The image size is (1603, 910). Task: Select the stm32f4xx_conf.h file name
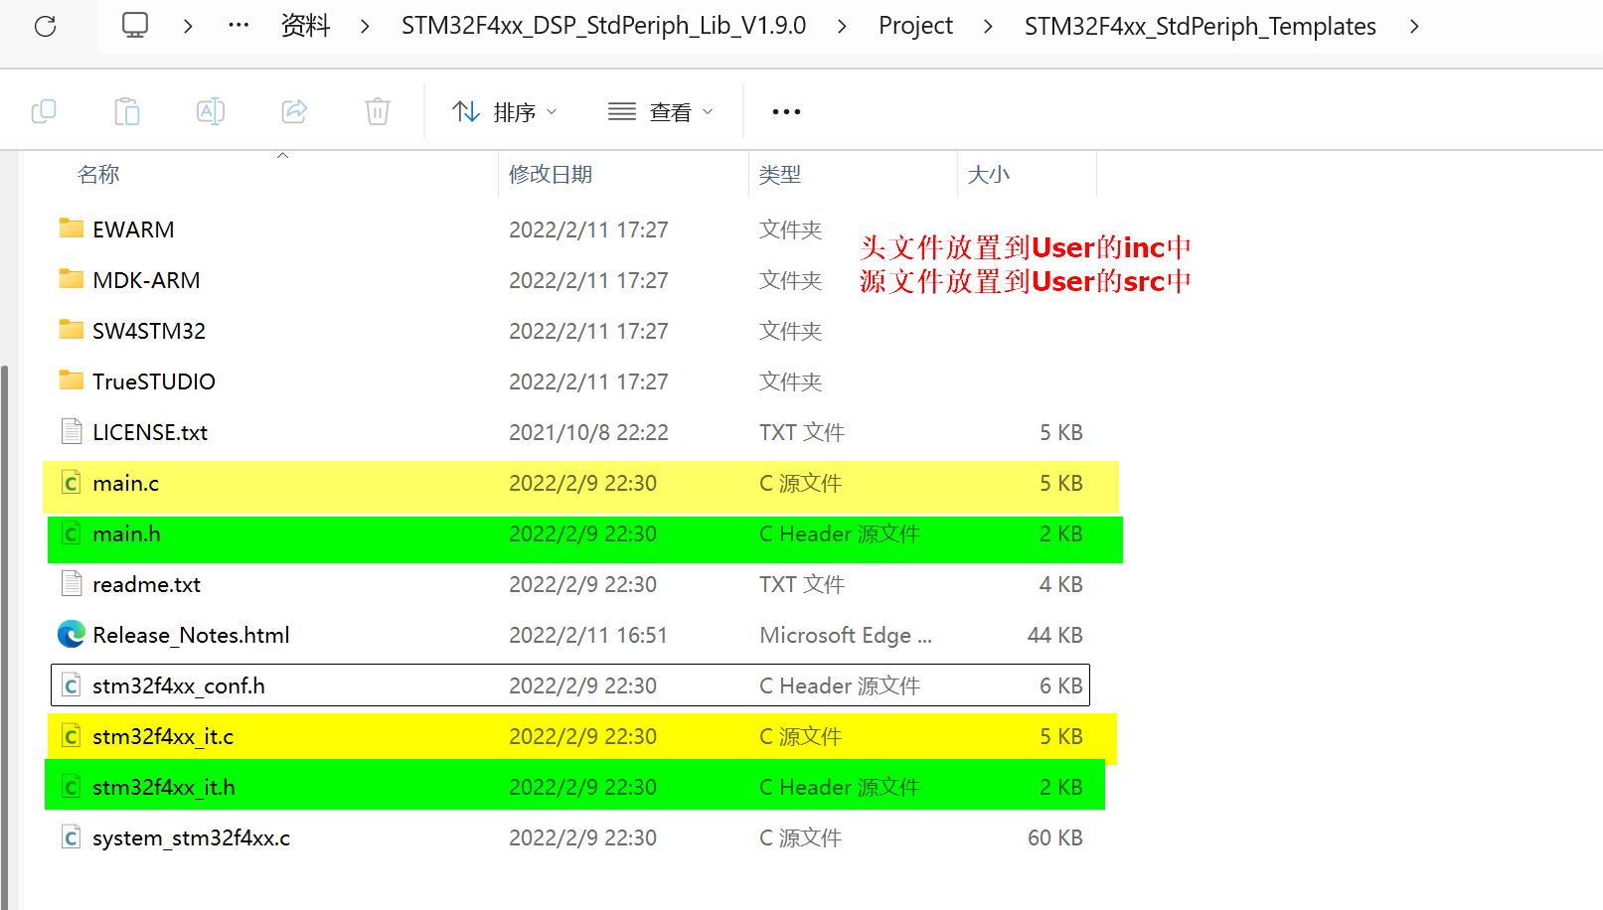pos(179,685)
